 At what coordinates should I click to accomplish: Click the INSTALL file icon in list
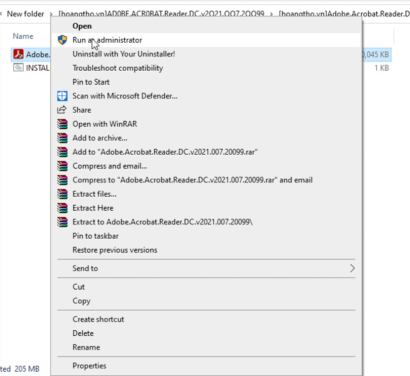(18, 68)
